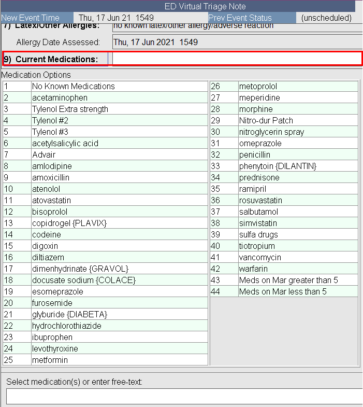Screen dimensions: 363x407
Task: Choose 'Meds on Mar less than 5'
Action: (x=284, y=292)
